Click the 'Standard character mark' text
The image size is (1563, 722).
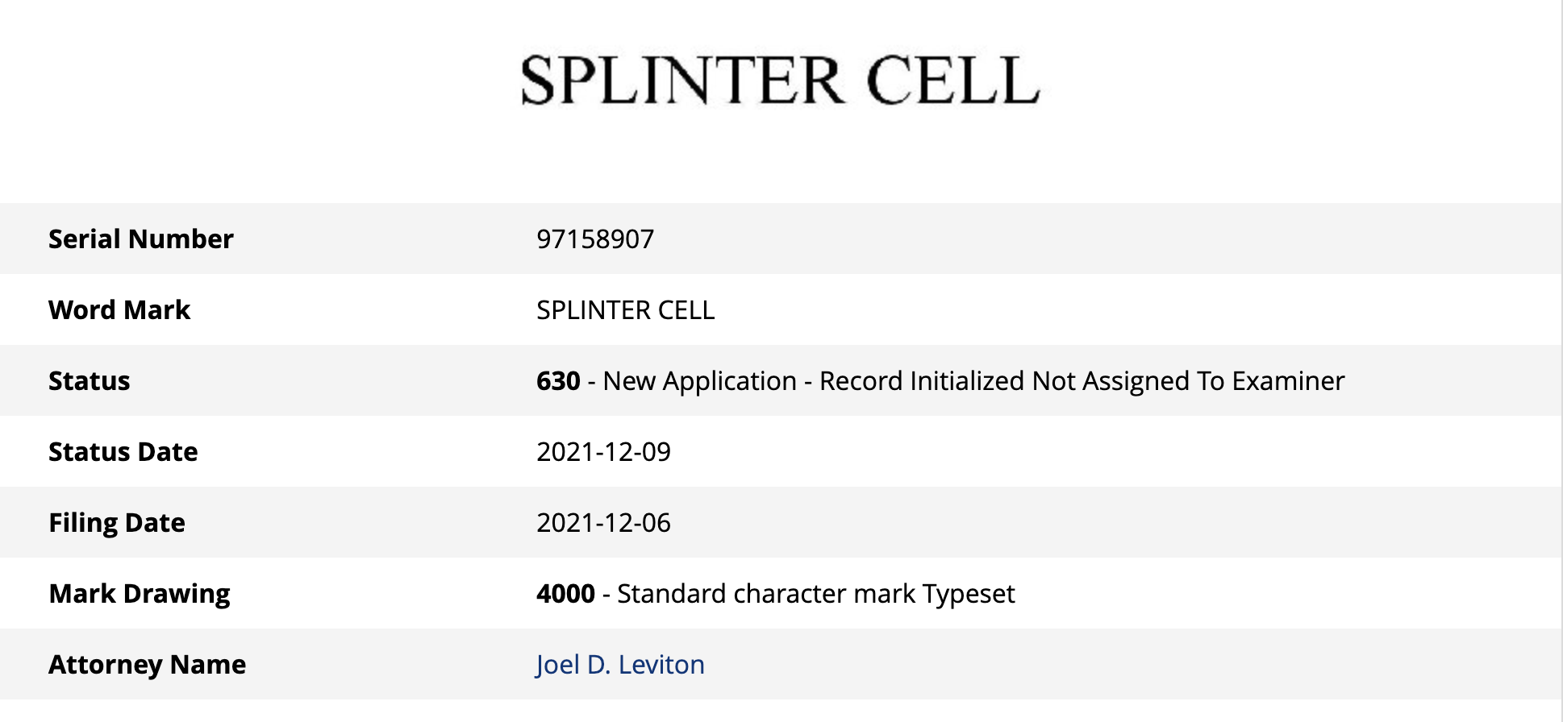click(x=765, y=594)
